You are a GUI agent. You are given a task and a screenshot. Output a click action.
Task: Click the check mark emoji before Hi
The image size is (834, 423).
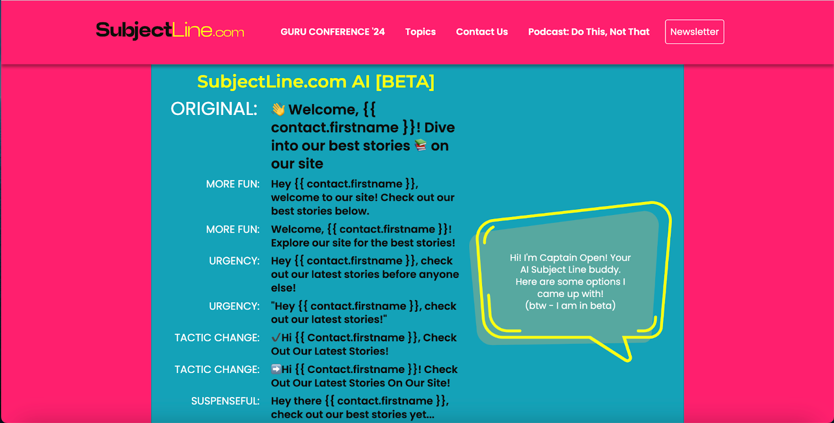click(276, 338)
